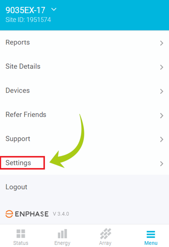This screenshot has width=169, height=247.
Task: Expand Support chevron arrow
Action: click(161, 139)
